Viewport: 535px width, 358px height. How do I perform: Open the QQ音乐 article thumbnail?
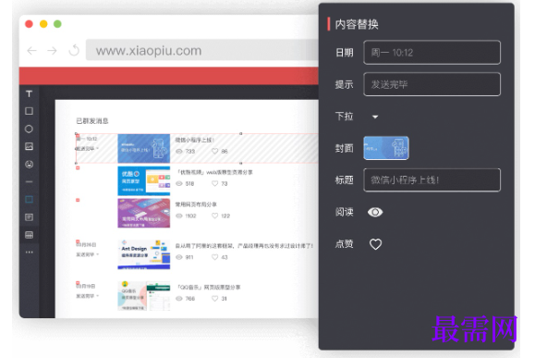(143, 296)
